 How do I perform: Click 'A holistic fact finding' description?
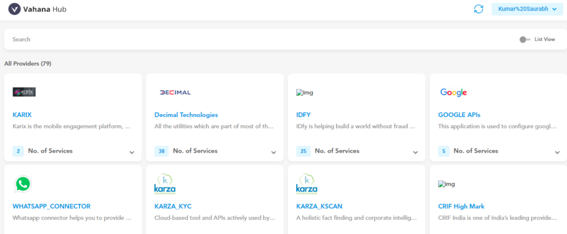[x=356, y=218]
